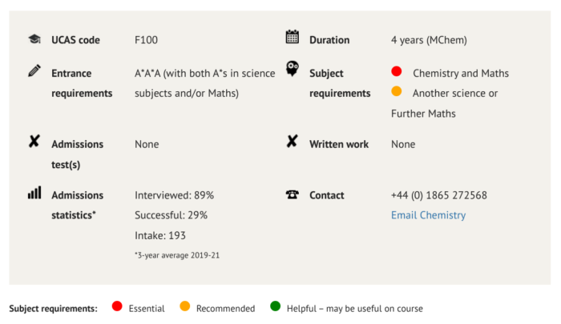Click the F100 UCAS code value
This screenshot has height=324, width=561.
[146, 40]
